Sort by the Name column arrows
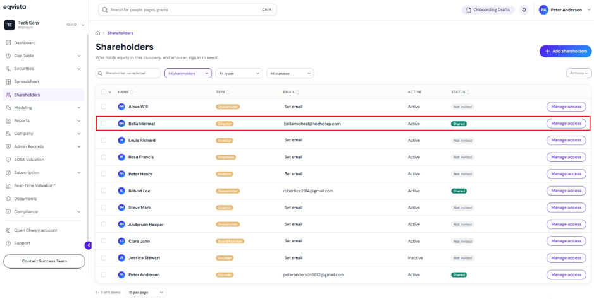 pos(132,92)
